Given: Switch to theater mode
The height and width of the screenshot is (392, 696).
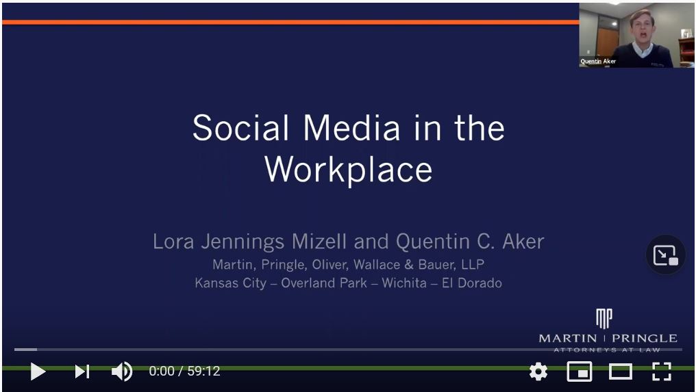Looking at the screenshot, I should (x=620, y=371).
